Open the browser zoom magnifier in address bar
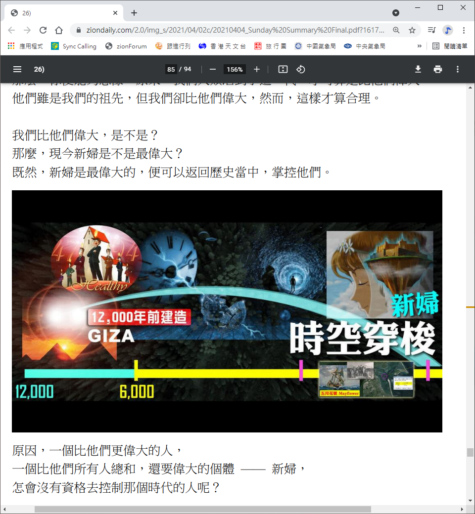The image size is (475, 514). (396, 30)
